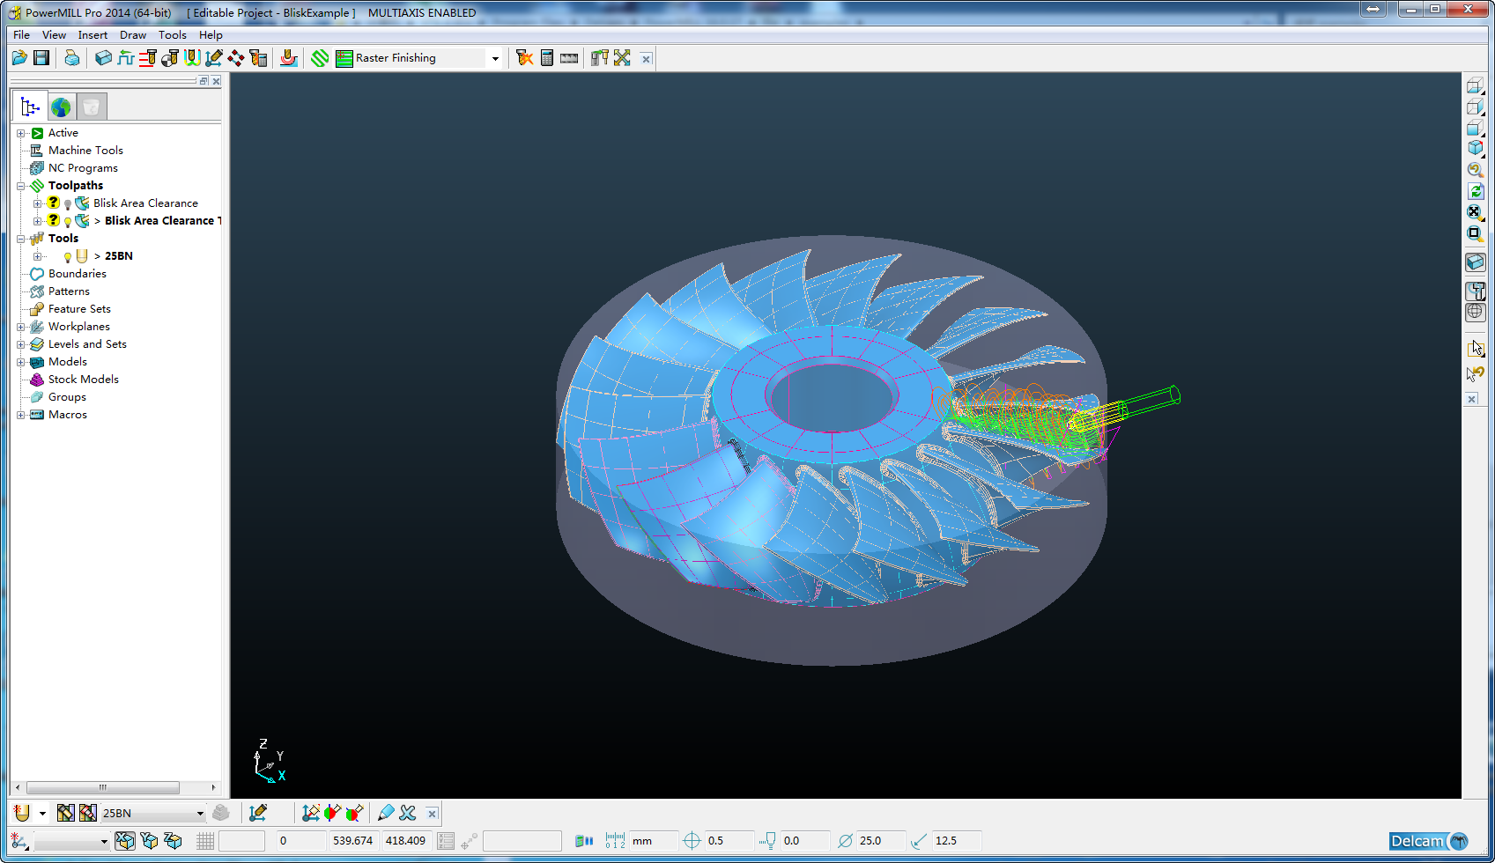Toggle the block display button
This screenshot has width=1495, height=863.
[1476, 262]
